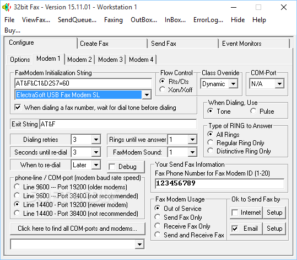Expand the Class Override Dynamic dropdown
This screenshot has height=260, width=297.
pyautogui.click(x=233, y=84)
